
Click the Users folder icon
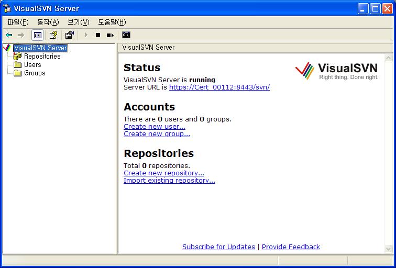tap(17, 65)
